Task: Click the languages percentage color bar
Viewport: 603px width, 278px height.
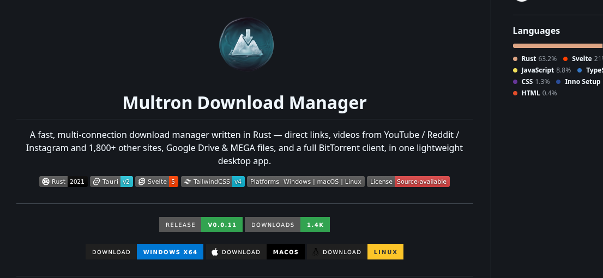Action: [558, 46]
